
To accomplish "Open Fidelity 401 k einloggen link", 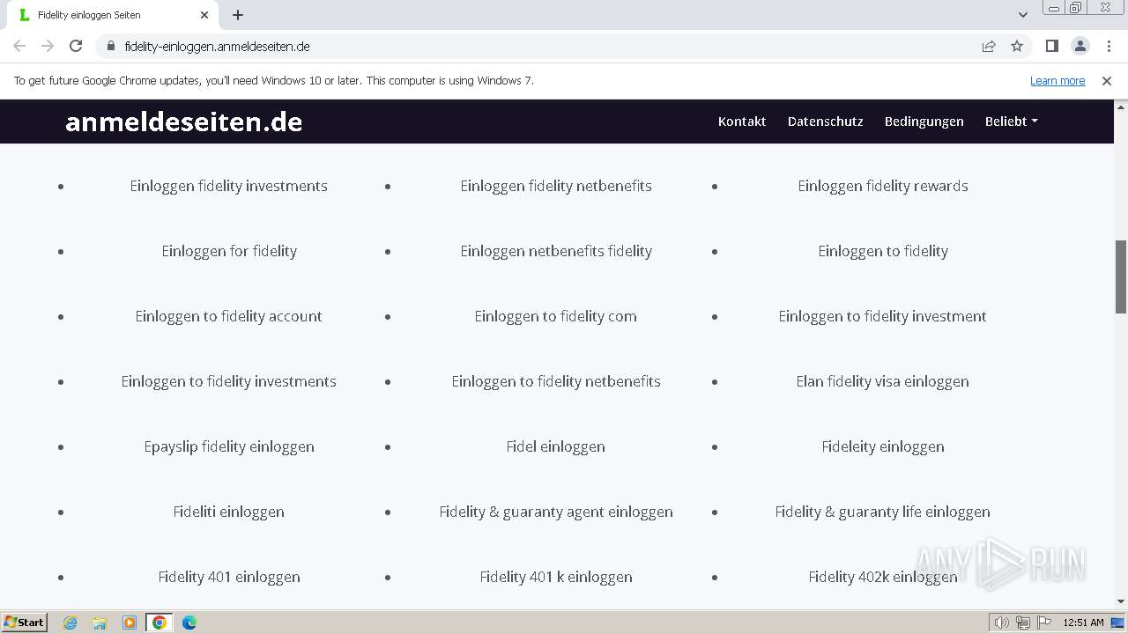I will click(556, 577).
